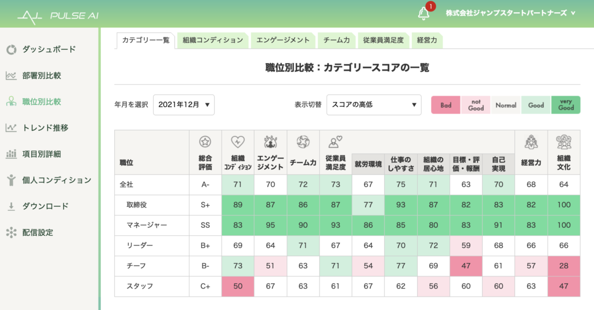The height and width of the screenshot is (310, 594).
Task: Click the notification bell icon
Action: point(424,13)
